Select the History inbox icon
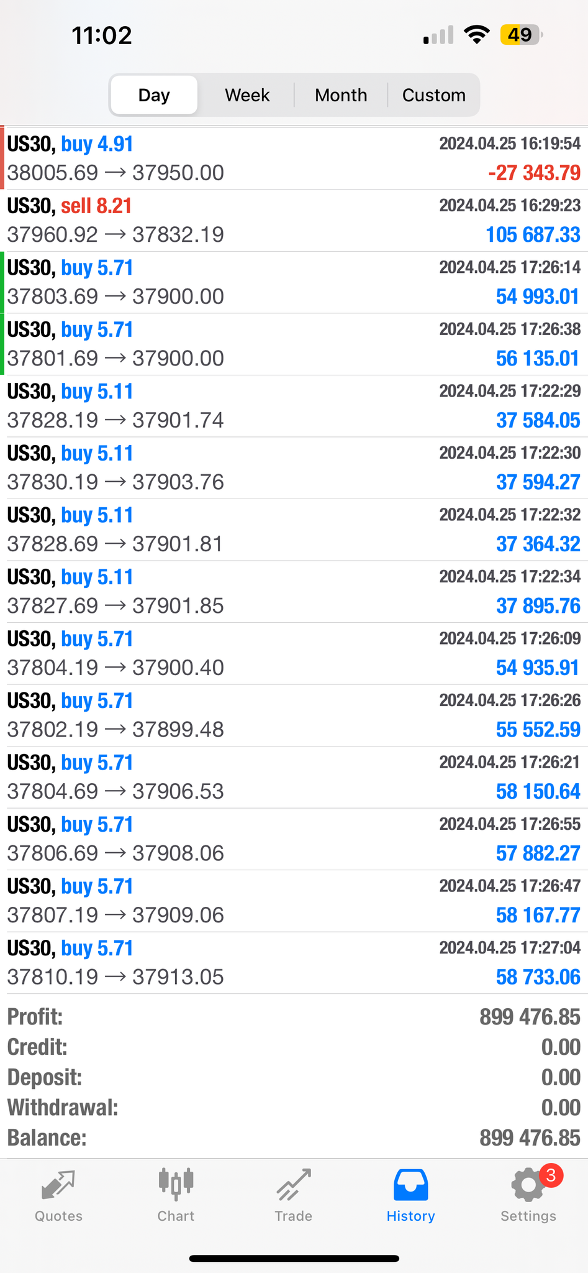The image size is (588, 1273). pyautogui.click(x=410, y=1185)
